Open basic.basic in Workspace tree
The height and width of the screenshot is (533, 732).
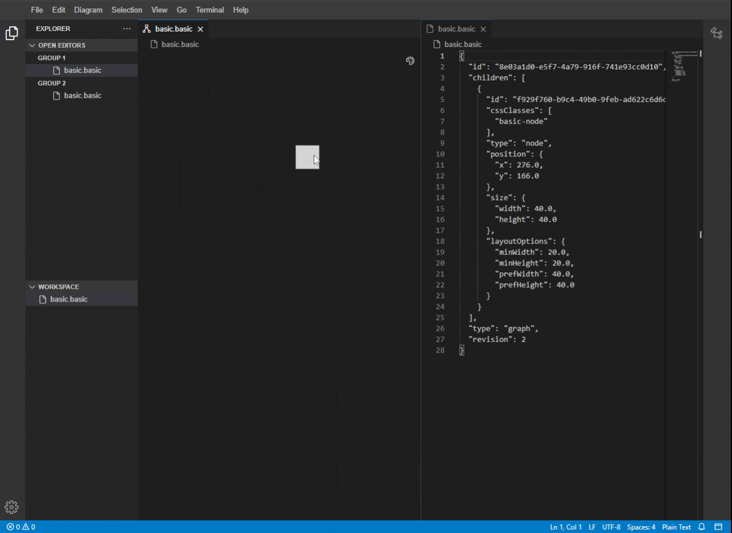pyautogui.click(x=81, y=299)
